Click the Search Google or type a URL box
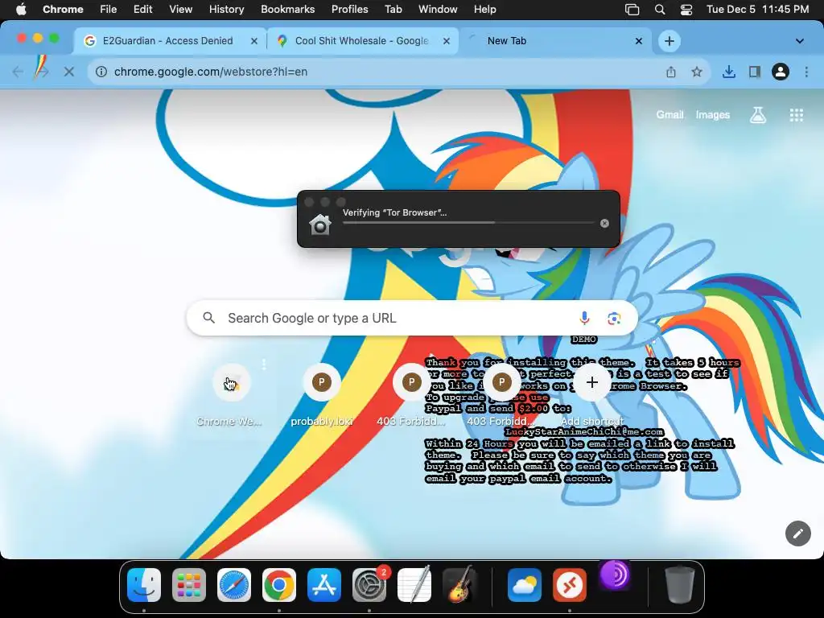Screen dimensions: 824x618 [x=412, y=318]
